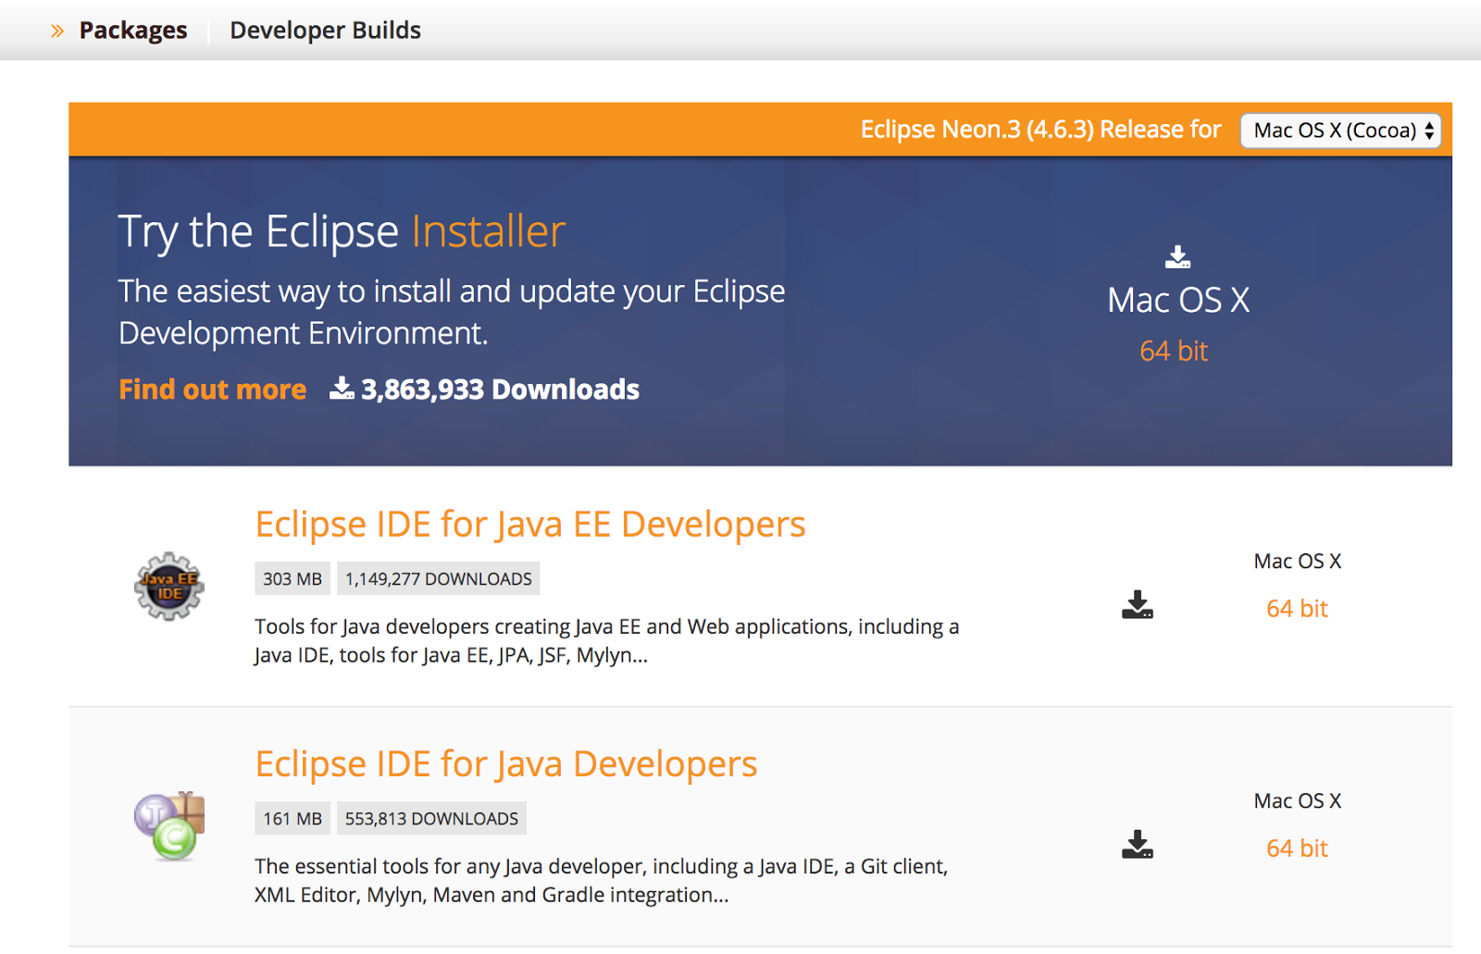Viewport: 1481px width, 954px height.
Task: Click Mac OS X label in Java Developers row
Action: (x=1298, y=800)
